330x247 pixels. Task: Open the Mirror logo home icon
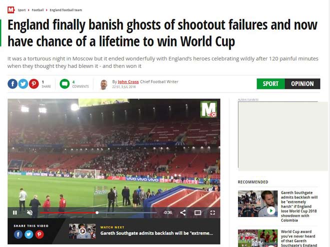11,10
